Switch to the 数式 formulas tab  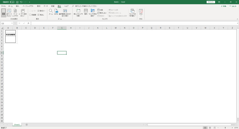pyautogui.click(x=39, y=6)
